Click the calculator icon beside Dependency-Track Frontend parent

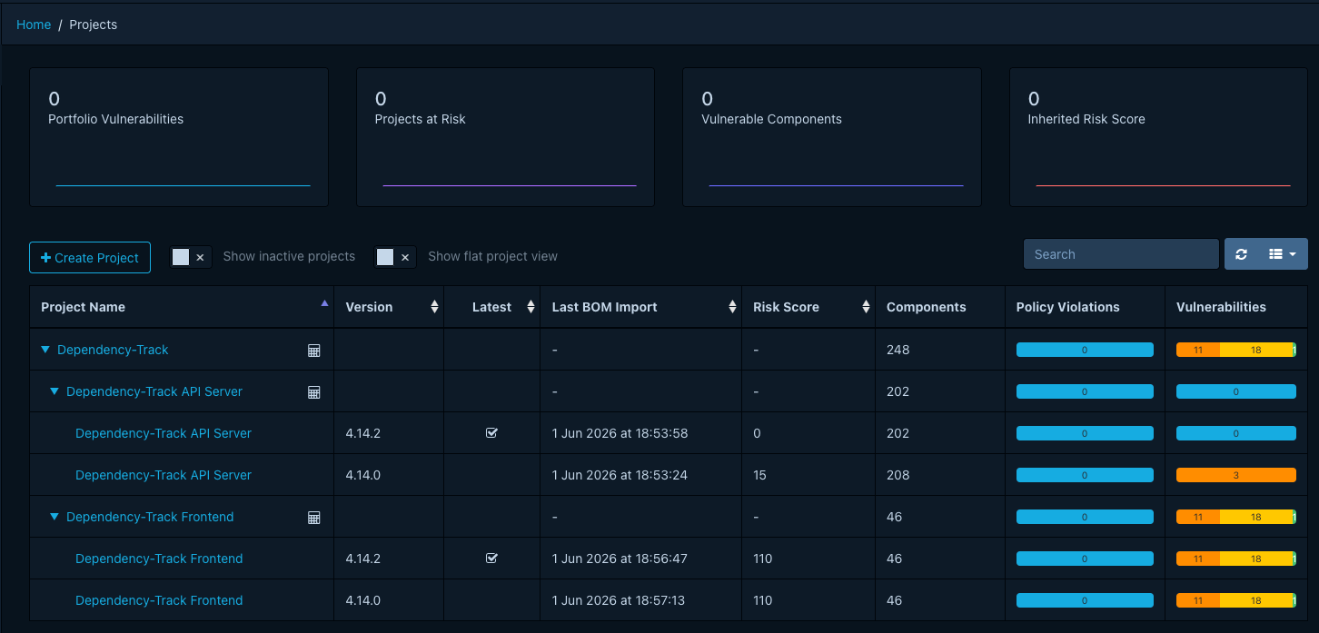(x=314, y=518)
